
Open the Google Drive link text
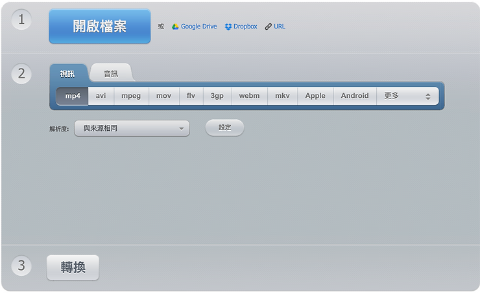point(198,27)
